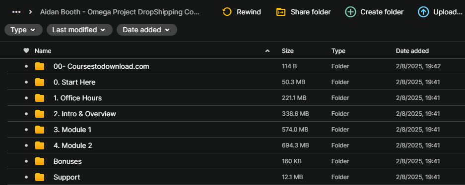Screen dimensions: 465x185
Task: Select the 0. Start Here folder name
Action: point(74,82)
